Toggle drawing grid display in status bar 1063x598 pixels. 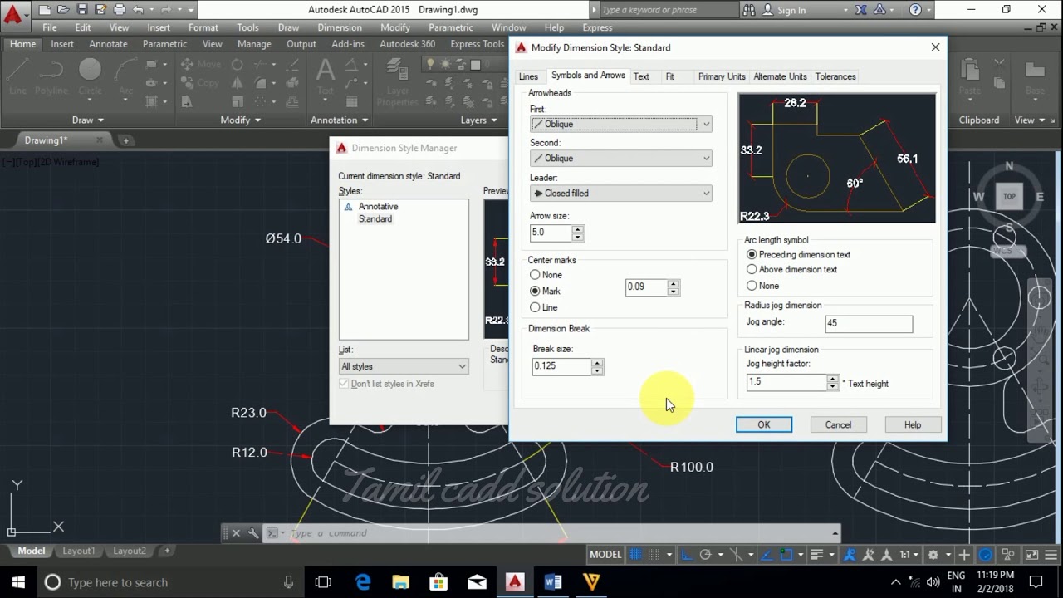636,555
